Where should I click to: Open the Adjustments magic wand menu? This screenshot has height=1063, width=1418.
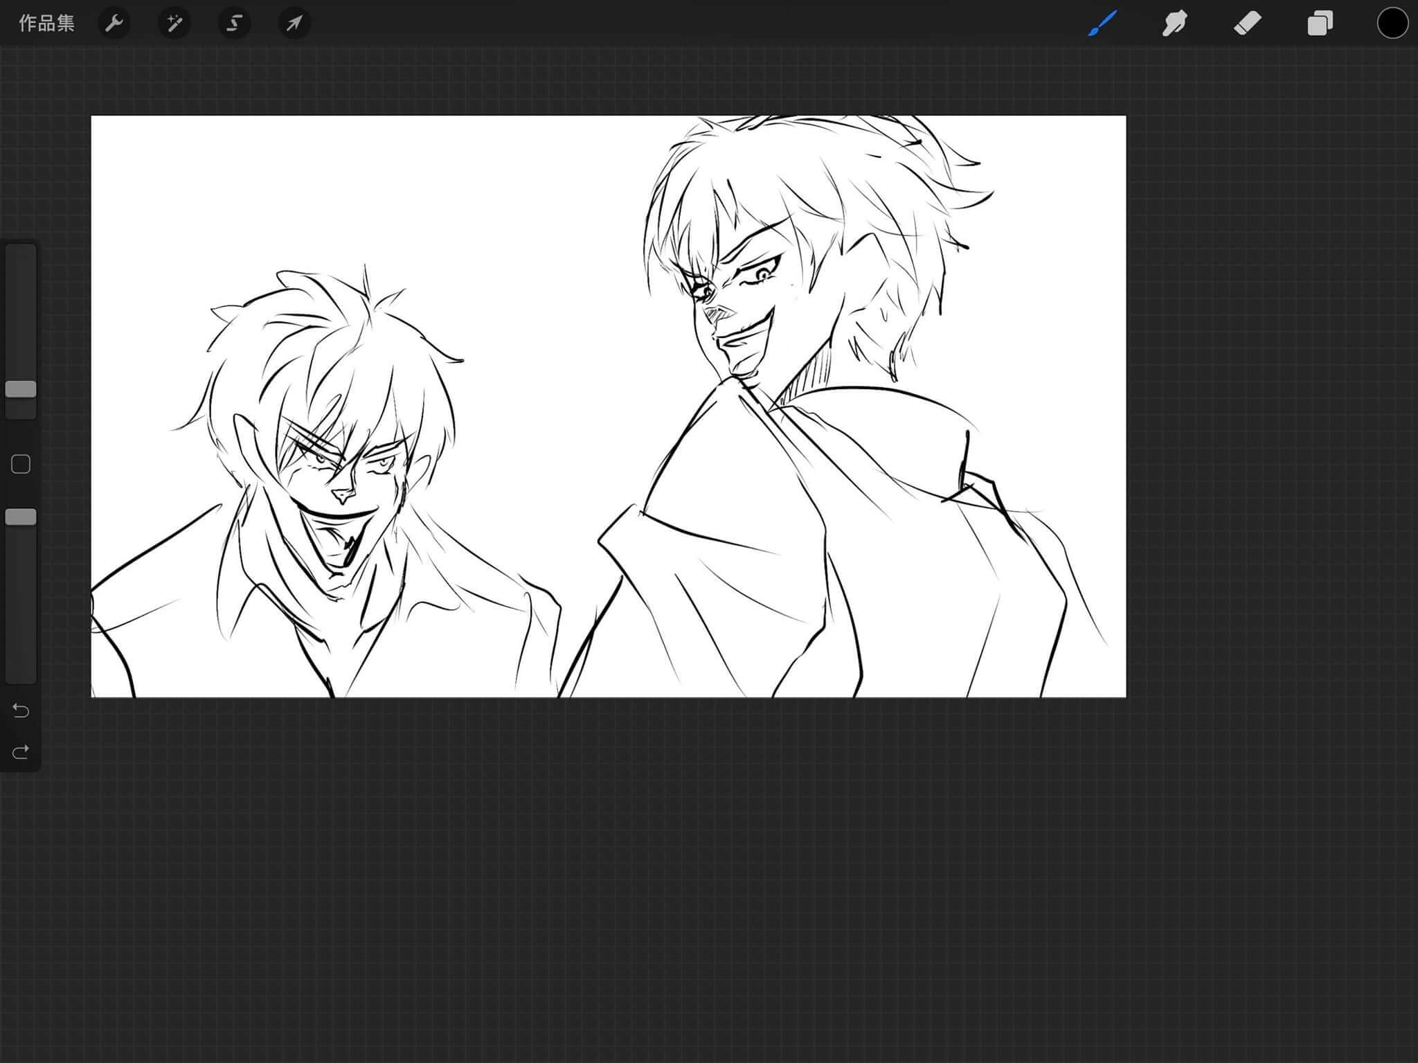[x=174, y=24]
